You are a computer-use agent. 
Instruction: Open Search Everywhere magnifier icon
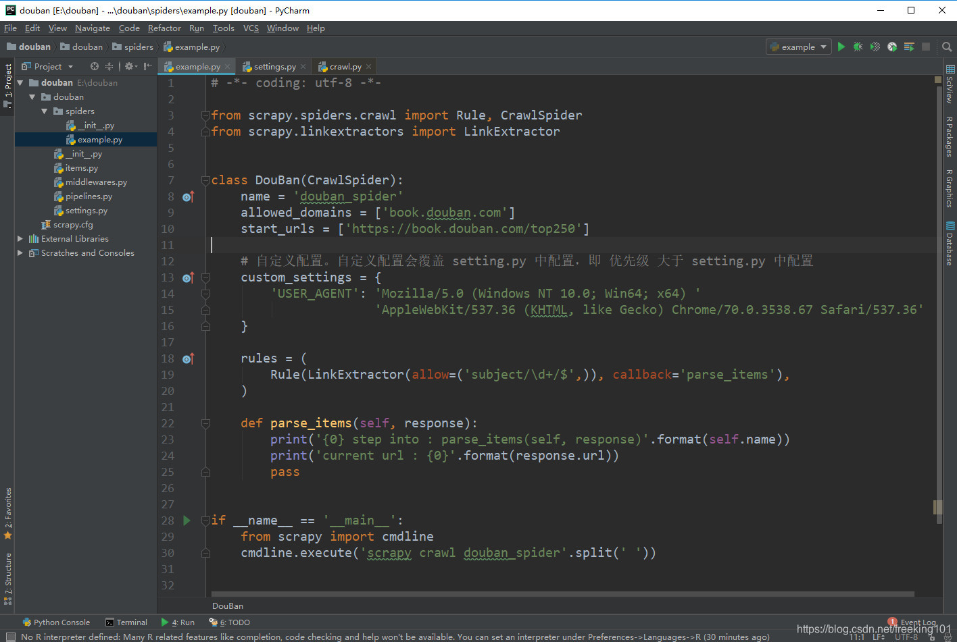click(x=947, y=47)
